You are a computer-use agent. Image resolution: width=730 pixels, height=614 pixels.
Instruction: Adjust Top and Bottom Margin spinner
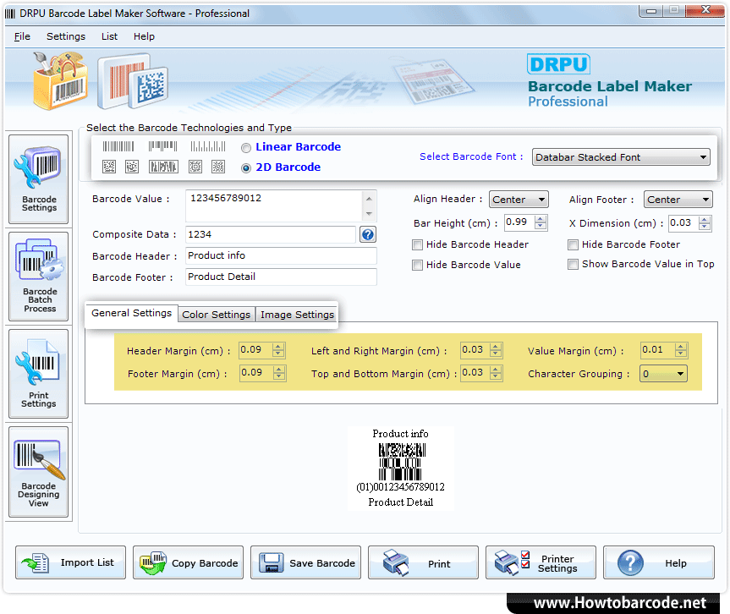pos(496,373)
